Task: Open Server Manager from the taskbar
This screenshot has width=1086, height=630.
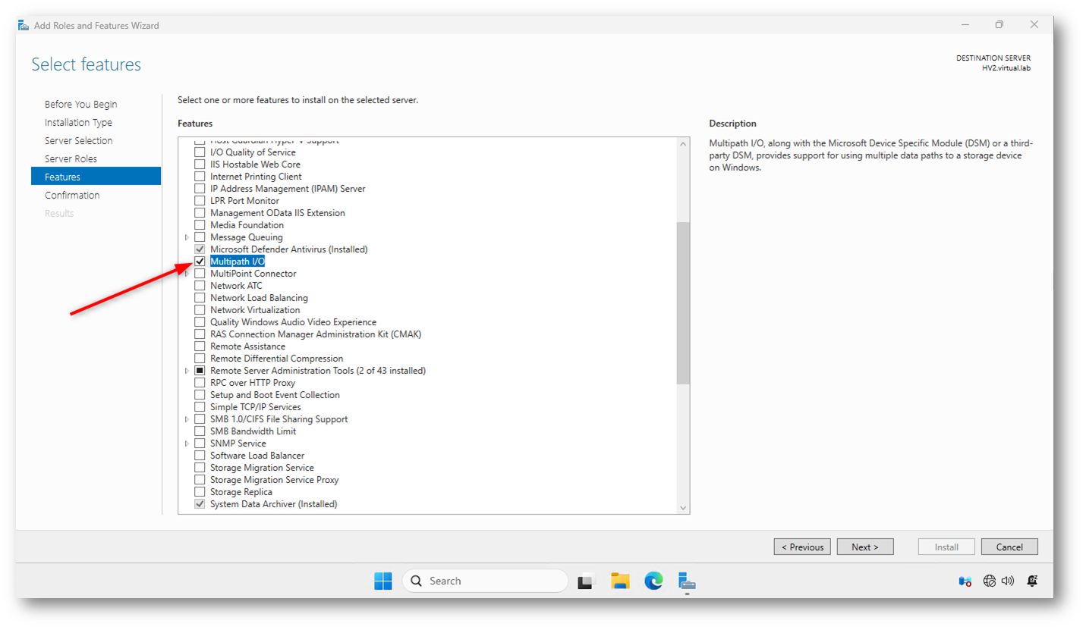Action: tap(687, 581)
